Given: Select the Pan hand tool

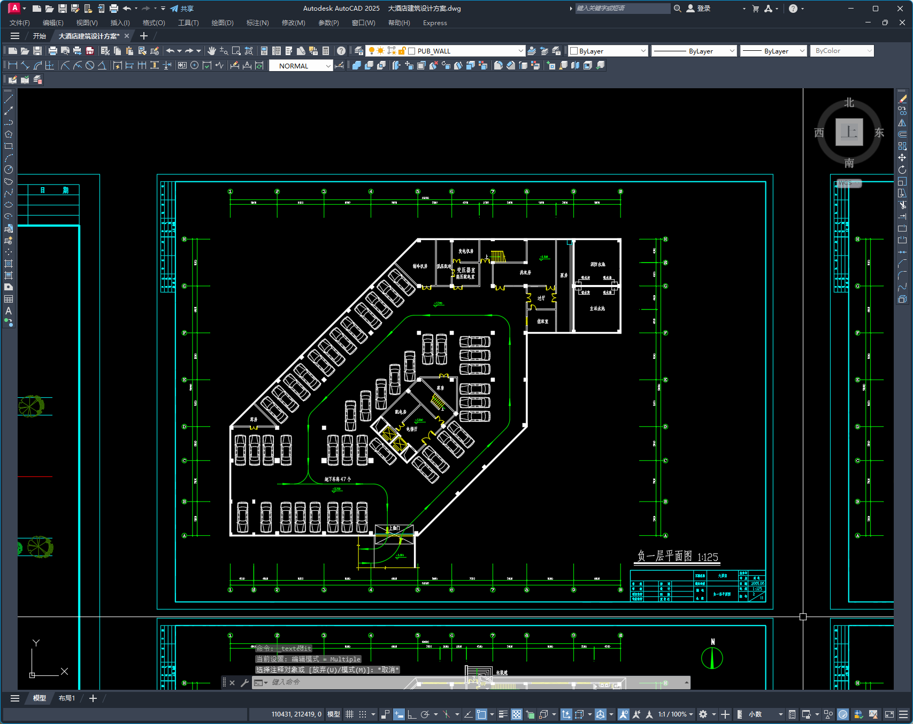Looking at the screenshot, I should point(212,51).
